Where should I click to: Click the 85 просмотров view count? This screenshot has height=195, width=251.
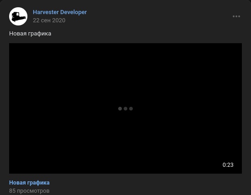29,191
